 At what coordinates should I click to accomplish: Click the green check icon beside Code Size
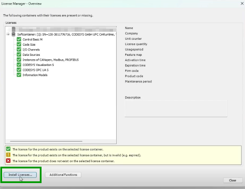pyautogui.click(x=19, y=45)
